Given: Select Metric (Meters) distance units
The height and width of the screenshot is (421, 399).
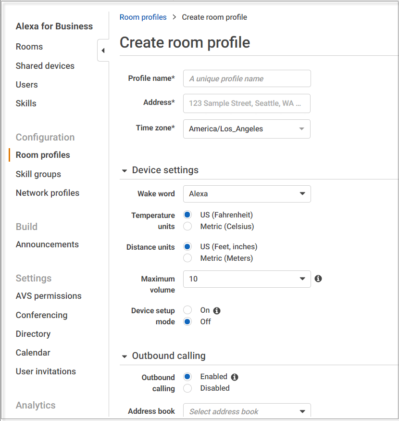Looking at the screenshot, I should (187, 258).
